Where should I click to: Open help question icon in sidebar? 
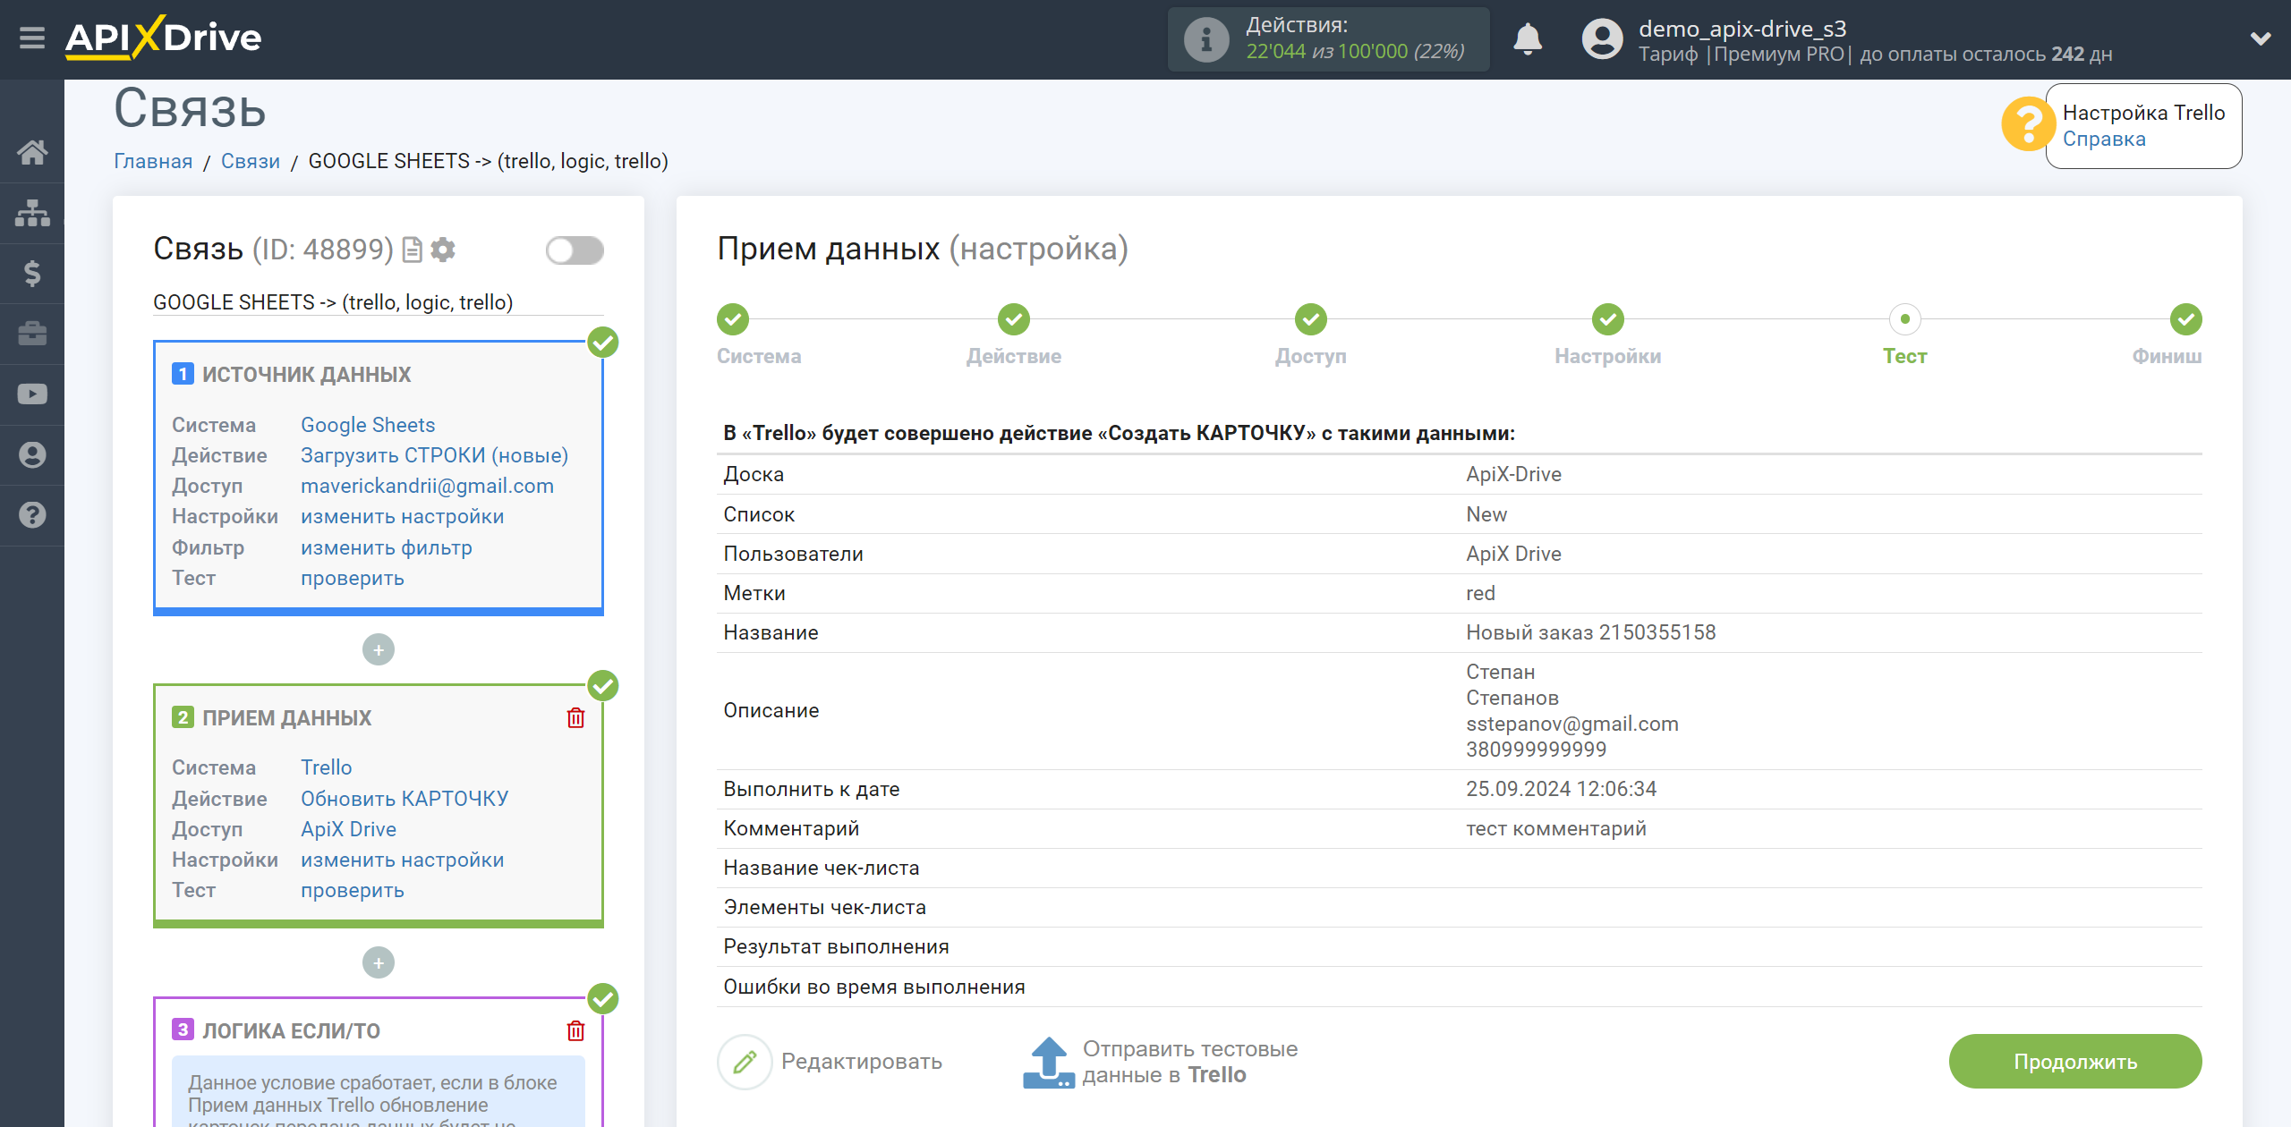click(x=32, y=515)
